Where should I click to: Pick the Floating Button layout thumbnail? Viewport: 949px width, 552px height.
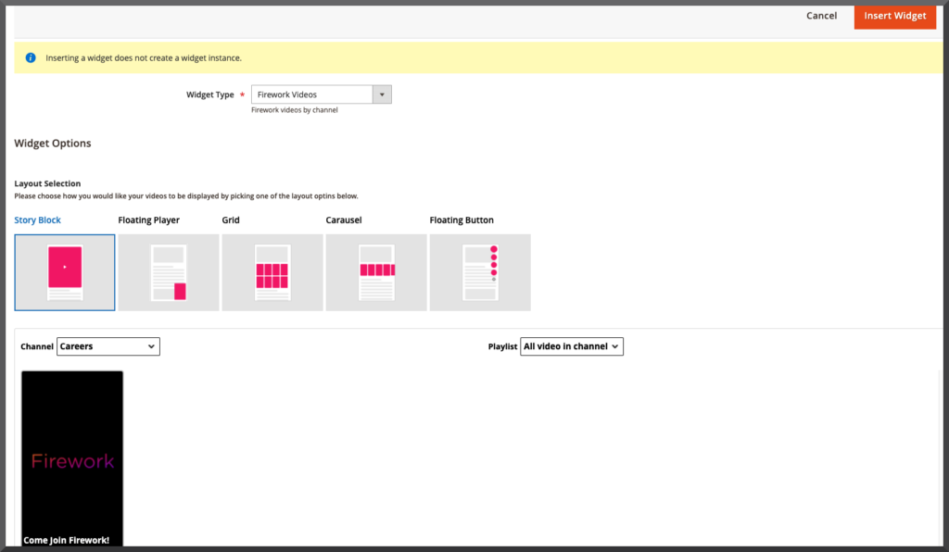480,272
